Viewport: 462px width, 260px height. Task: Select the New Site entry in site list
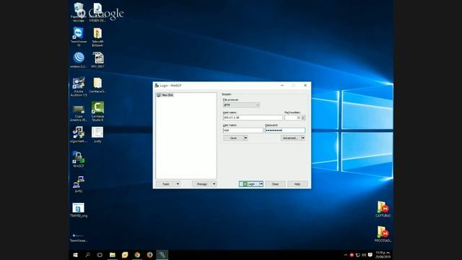[x=165, y=95]
